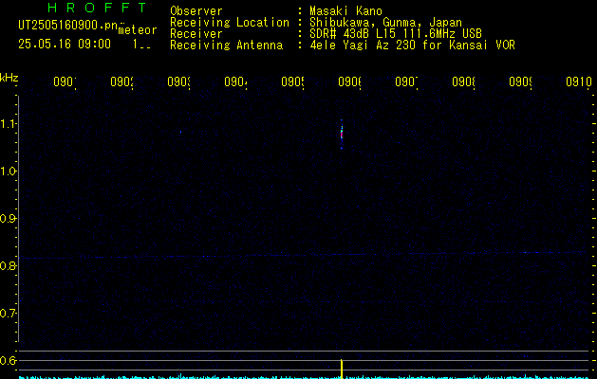Click Shibukawa, Gunma, Japan text
Viewport: 597px width, 379px height.
point(385,23)
